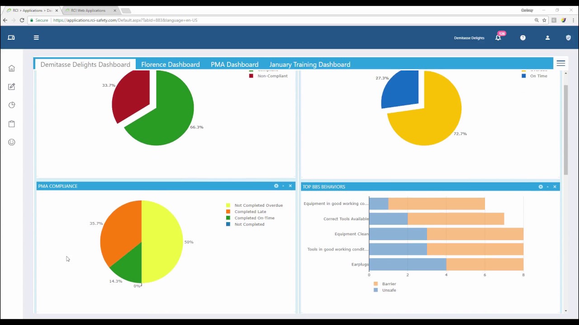The width and height of the screenshot is (579, 325).
Task: Open settings gear on Top BBS Behaviors panel
Action: [541, 186]
